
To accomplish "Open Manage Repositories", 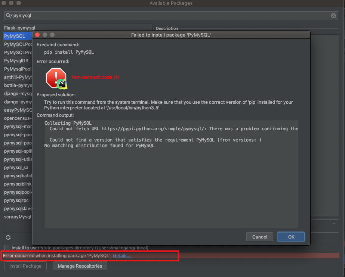I will (x=80, y=266).
